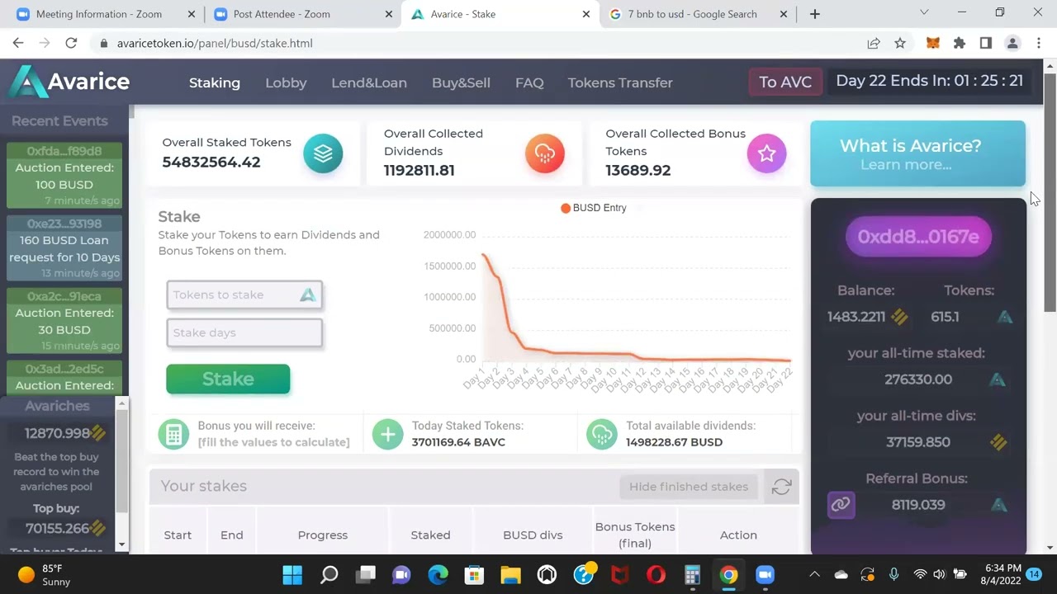Click the referral link icon
1057x594 pixels.
[x=841, y=505]
